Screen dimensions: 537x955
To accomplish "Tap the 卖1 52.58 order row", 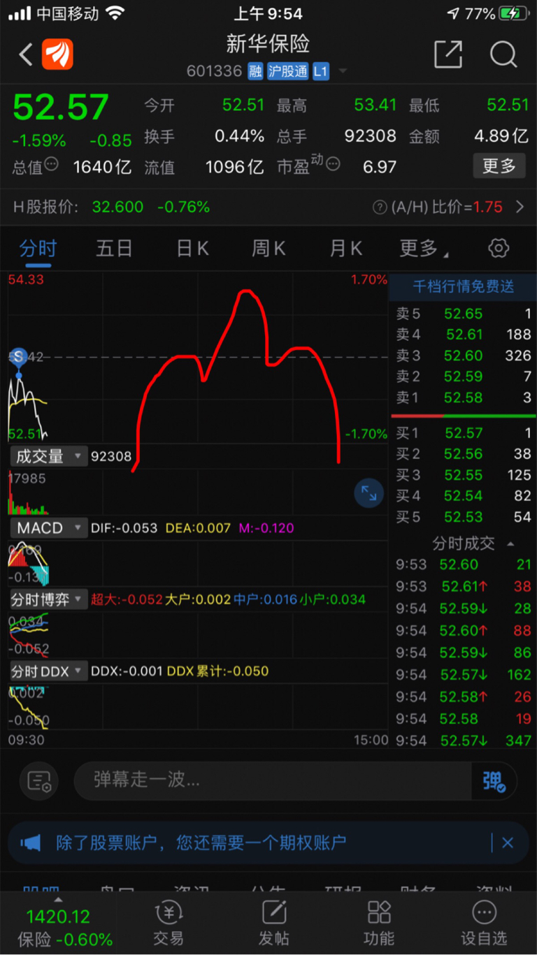I will tap(463, 398).
